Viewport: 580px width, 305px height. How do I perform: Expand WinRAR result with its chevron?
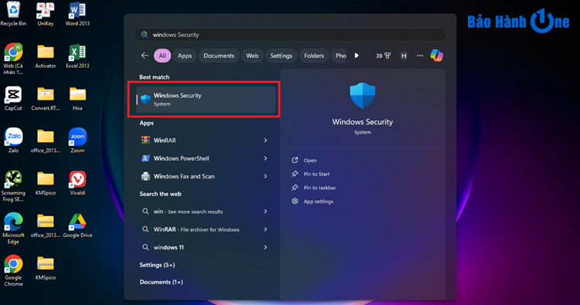pos(265,141)
